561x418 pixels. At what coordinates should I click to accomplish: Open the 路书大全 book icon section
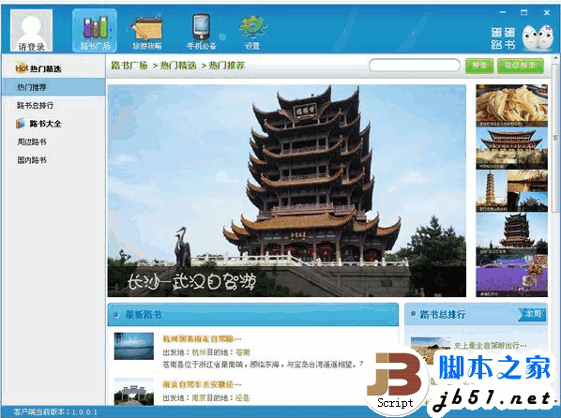pyautogui.click(x=38, y=124)
